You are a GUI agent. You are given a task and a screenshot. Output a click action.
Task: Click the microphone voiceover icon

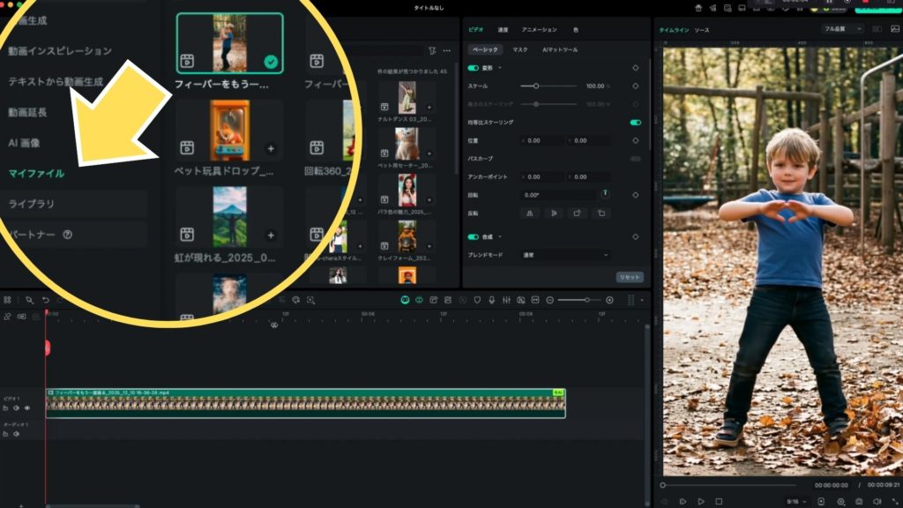click(x=491, y=300)
